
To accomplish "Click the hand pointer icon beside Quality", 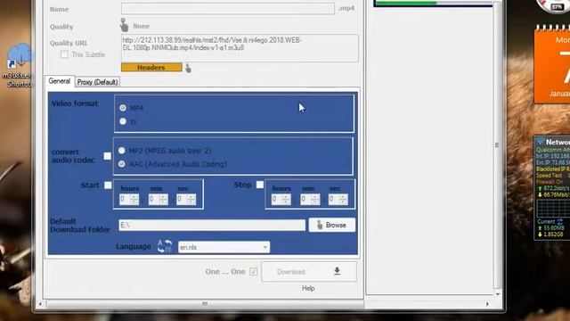I will coord(125,26).
